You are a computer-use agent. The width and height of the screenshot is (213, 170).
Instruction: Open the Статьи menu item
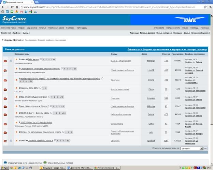coord(43,28)
